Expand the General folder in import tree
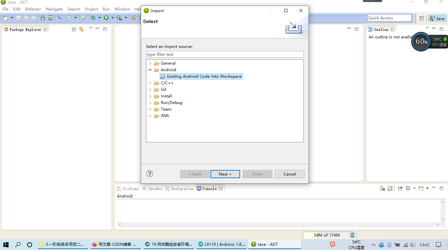 tap(150, 63)
